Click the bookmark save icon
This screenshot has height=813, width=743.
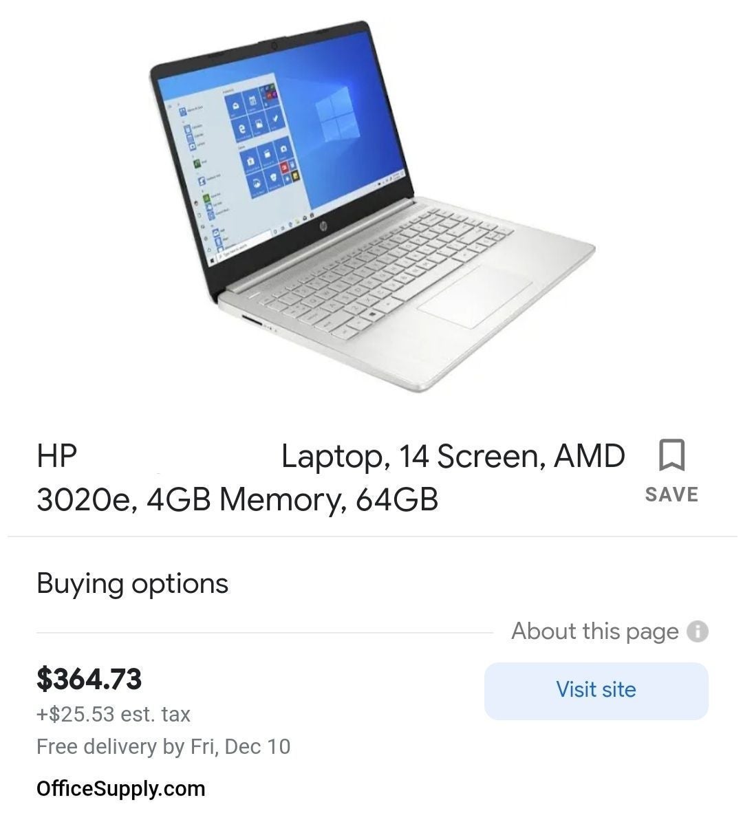(x=671, y=455)
